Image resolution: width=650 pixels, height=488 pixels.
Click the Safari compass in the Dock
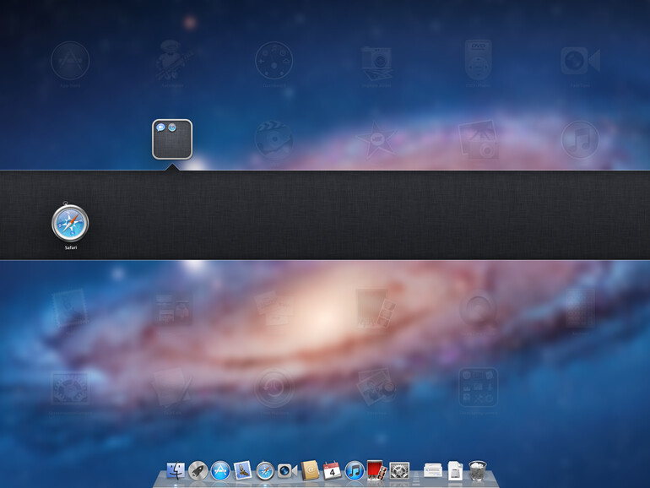(265, 471)
